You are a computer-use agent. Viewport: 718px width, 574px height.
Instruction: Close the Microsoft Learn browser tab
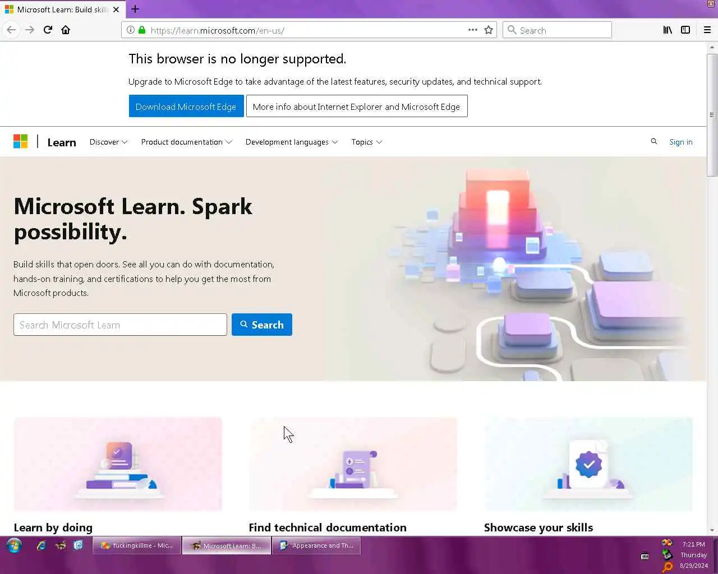point(116,10)
